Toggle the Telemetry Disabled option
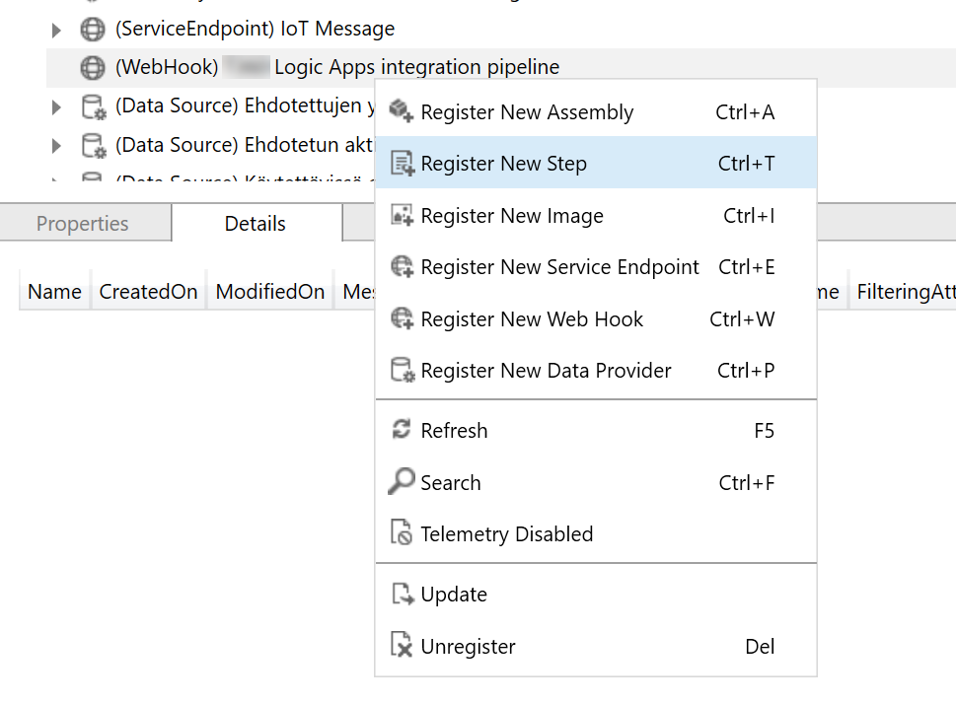Screen dimensions: 956x703 click(x=506, y=534)
